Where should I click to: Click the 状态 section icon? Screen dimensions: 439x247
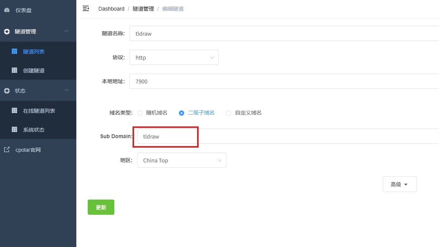pos(7,91)
